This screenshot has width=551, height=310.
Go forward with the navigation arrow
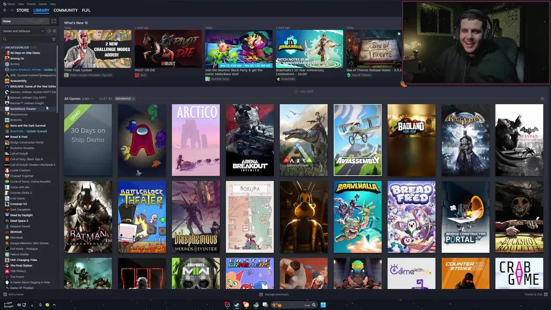pyautogui.click(x=11, y=10)
